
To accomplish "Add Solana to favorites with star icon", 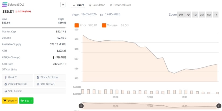I will 63,5.
